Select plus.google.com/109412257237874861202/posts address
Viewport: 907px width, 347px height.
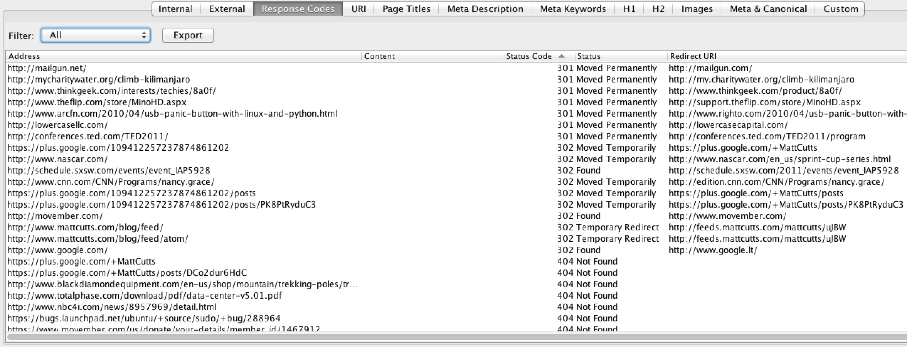[132, 193]
